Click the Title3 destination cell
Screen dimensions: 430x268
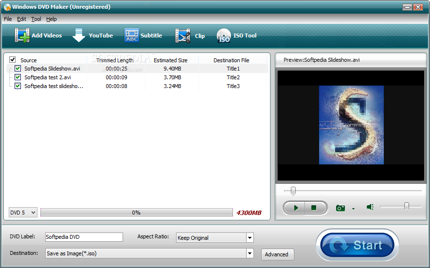click(233, 86)
